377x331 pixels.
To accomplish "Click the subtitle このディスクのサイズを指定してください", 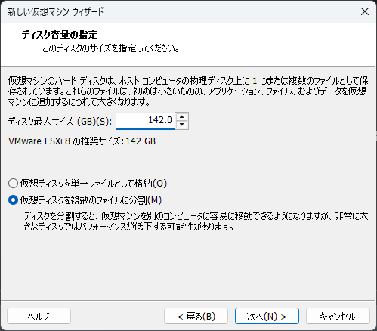I will 111,48.
